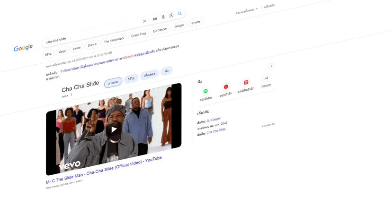Click the Google logo
392x197 pixels.
(23, 47)
